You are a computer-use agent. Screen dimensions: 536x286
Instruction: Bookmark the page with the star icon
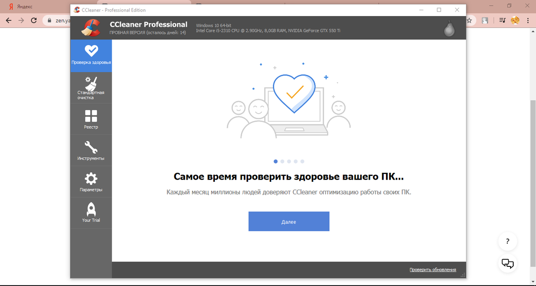(x=469, y=20)
